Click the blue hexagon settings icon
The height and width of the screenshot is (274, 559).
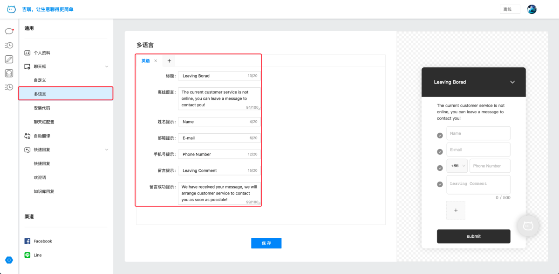pyautogui.click(x=9, y=260)
